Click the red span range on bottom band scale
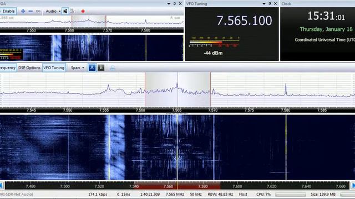This screenshot has height=199, width=355. pos(177,186)
